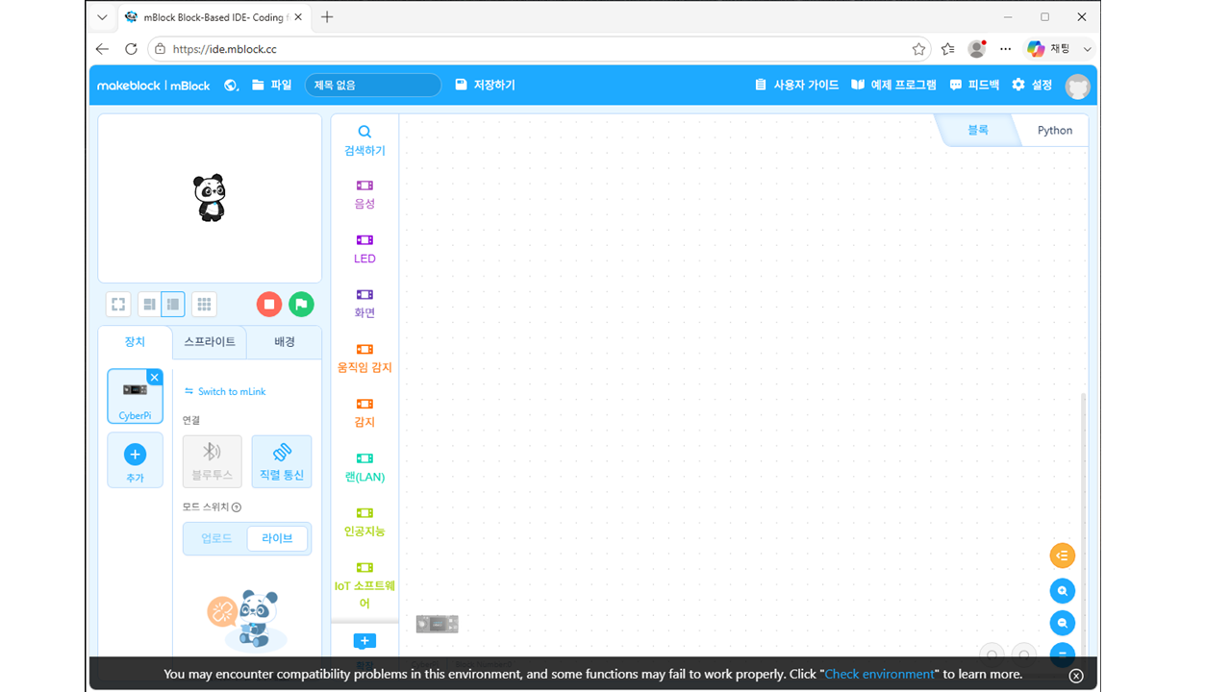Click the panda sprite on stage
This screenshot has height=692, width=1231.
[x=210, y=198]
